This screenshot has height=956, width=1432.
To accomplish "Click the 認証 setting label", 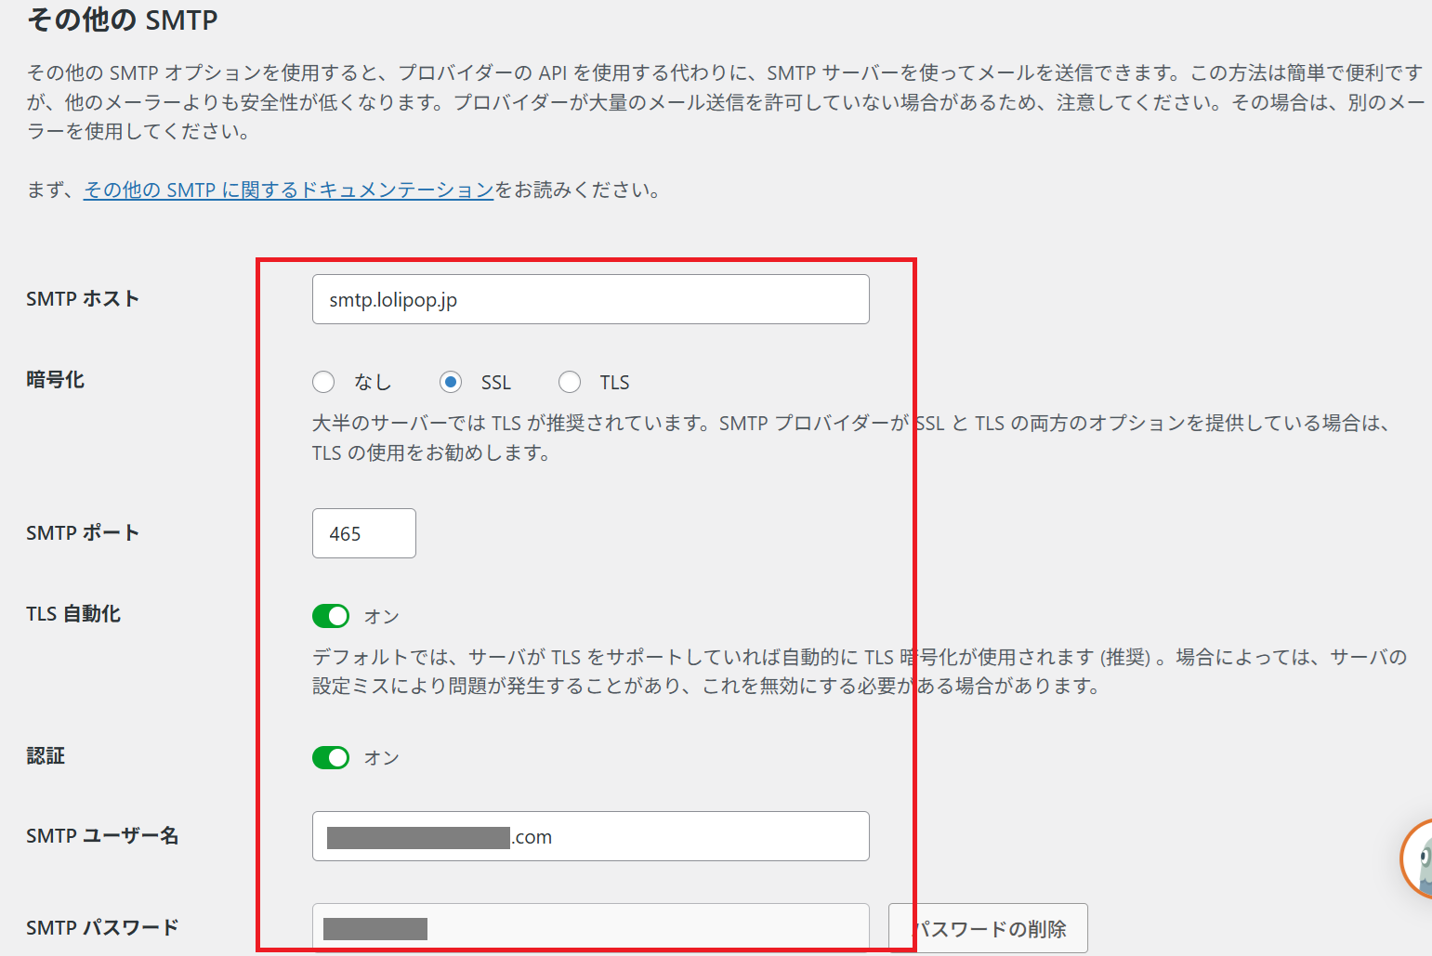I will (46, 756).
